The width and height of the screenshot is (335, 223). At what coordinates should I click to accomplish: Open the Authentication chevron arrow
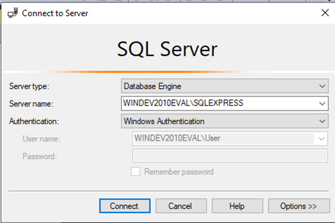322,121
